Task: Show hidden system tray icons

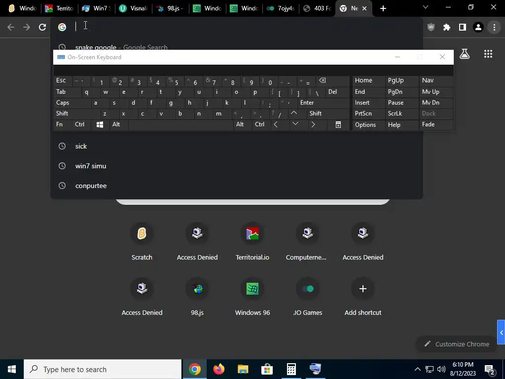Action: click(x=417, y=369)
